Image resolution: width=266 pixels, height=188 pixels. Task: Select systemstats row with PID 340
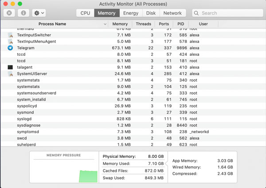(x=133, y=80)
